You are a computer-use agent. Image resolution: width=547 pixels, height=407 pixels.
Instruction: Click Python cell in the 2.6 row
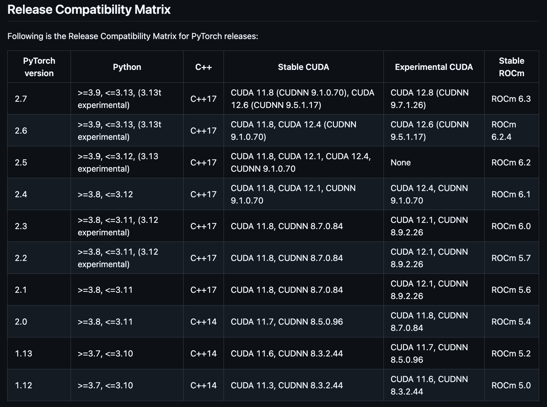[127, 131]
